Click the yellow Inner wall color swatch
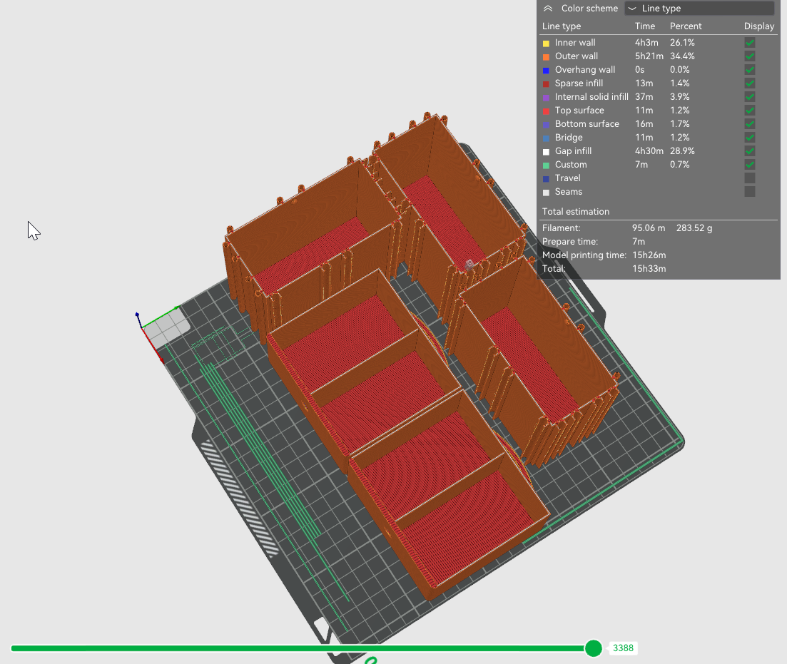787x664 pixels. (x=547, y=42)
